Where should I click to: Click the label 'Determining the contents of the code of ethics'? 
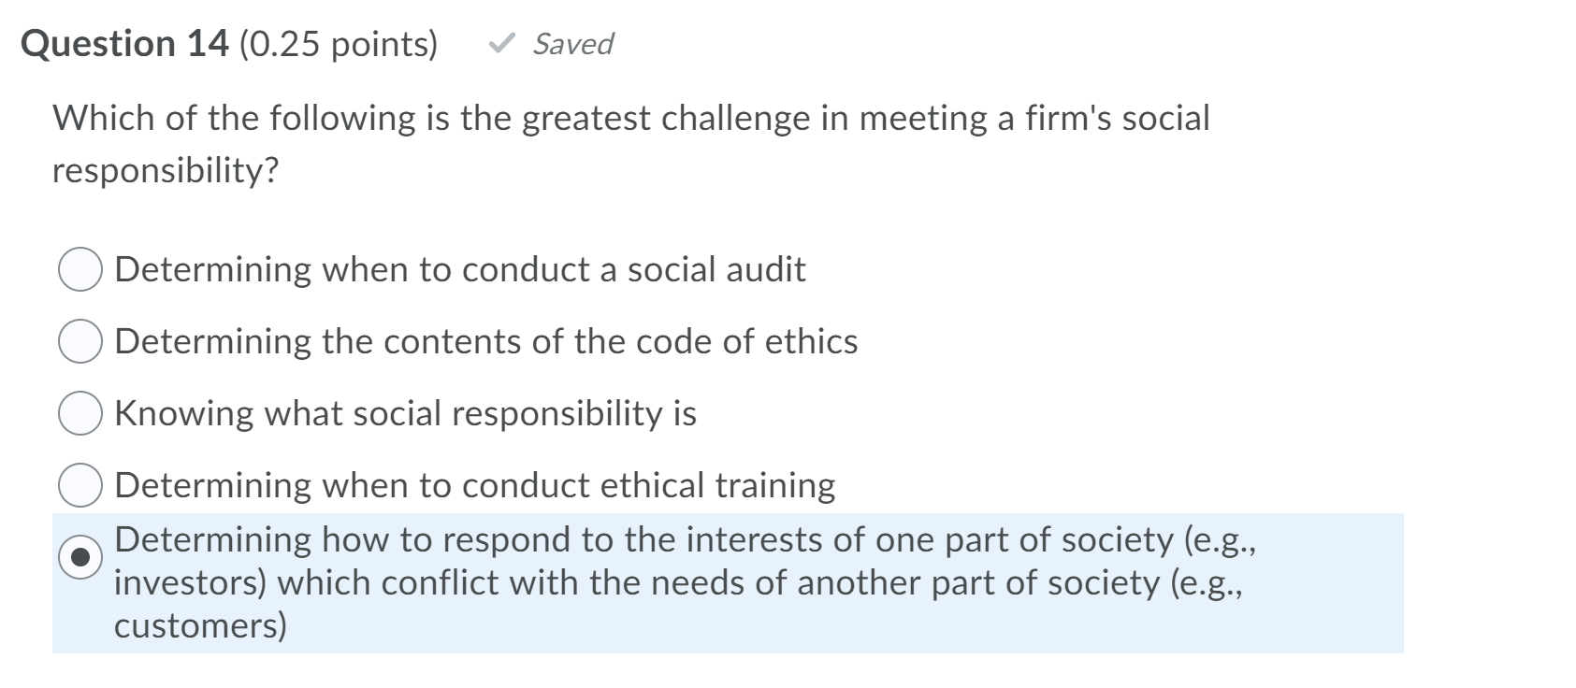(485, 341)
